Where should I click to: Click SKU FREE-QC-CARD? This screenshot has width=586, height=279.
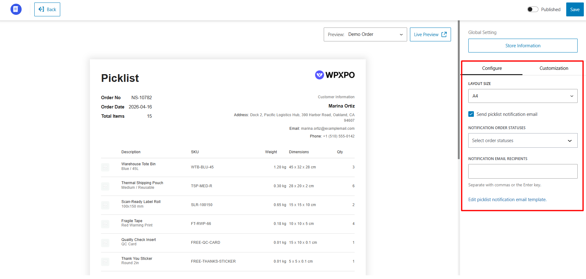[x=205, y=243]
